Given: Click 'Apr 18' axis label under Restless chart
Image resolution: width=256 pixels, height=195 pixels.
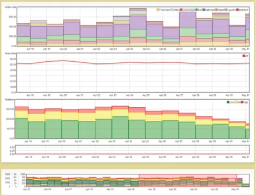Looking at the screenshot, I should click(x=28, y=141).
